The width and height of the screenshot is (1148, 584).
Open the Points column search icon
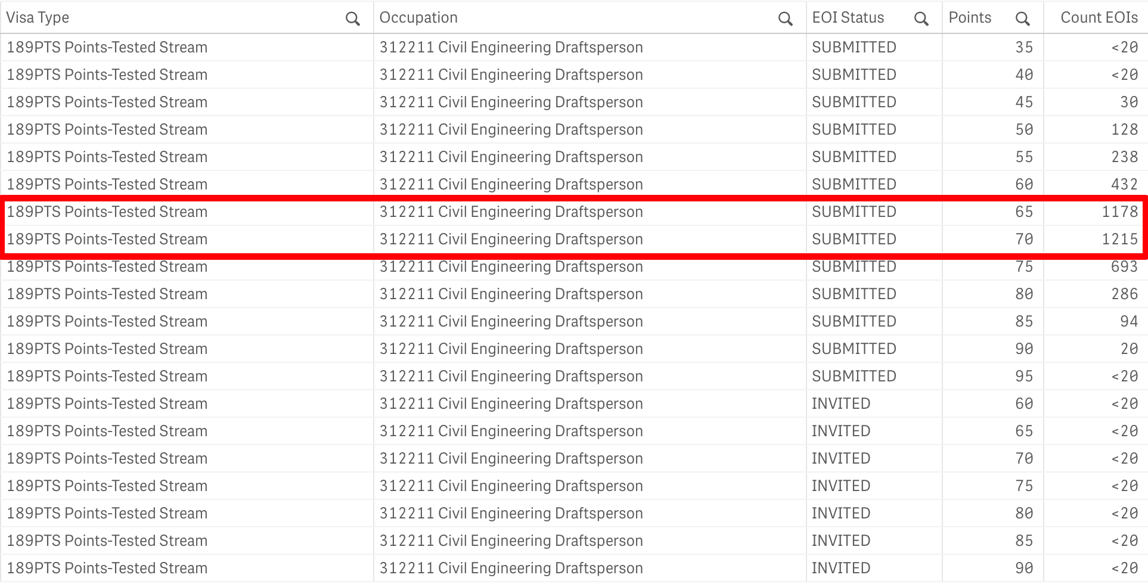[1022, 19]
